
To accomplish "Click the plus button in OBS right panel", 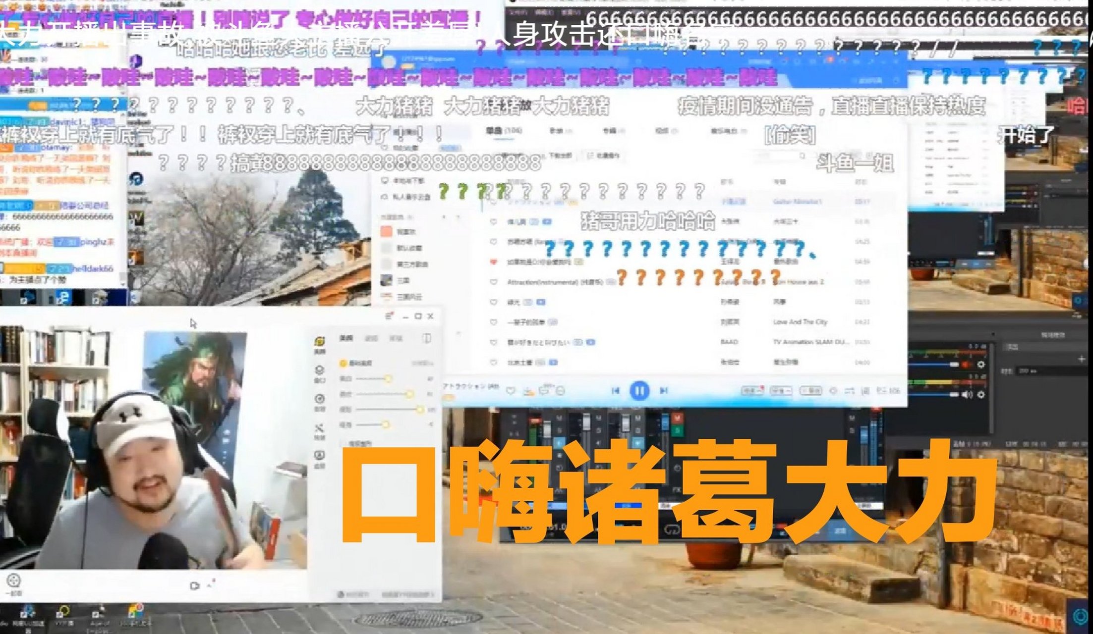I will point(1082,359).
